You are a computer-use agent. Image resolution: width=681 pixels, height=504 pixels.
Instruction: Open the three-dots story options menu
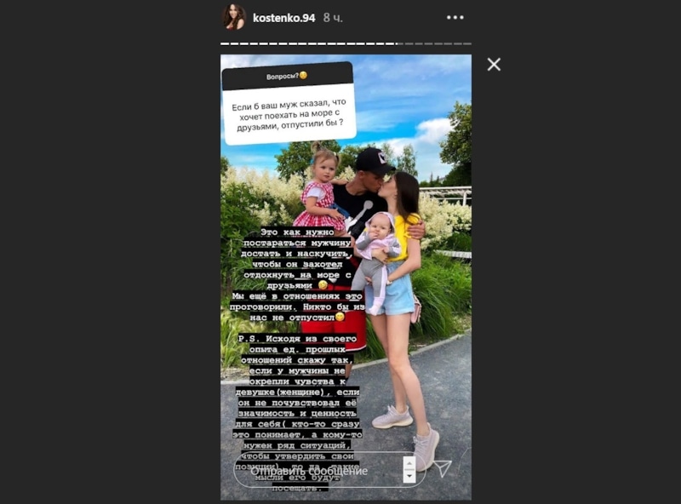pos(455,17)
